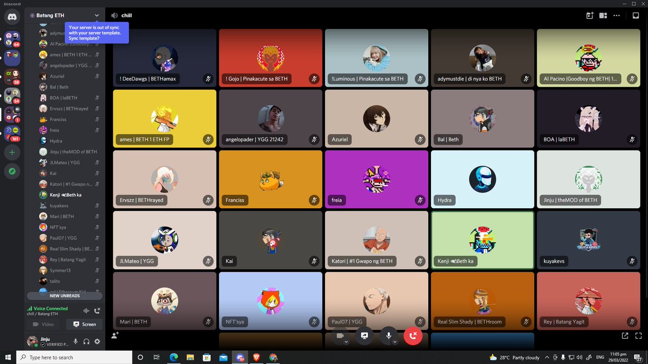648x364 pixels.
Task: Share screen from the call control bar
Action: [364, 335]
